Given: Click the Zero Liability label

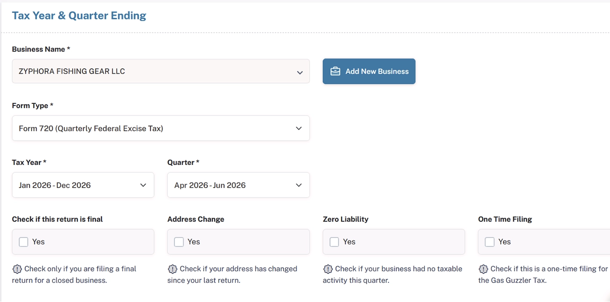Looking at the screenshot, I should tap(346, 219).
